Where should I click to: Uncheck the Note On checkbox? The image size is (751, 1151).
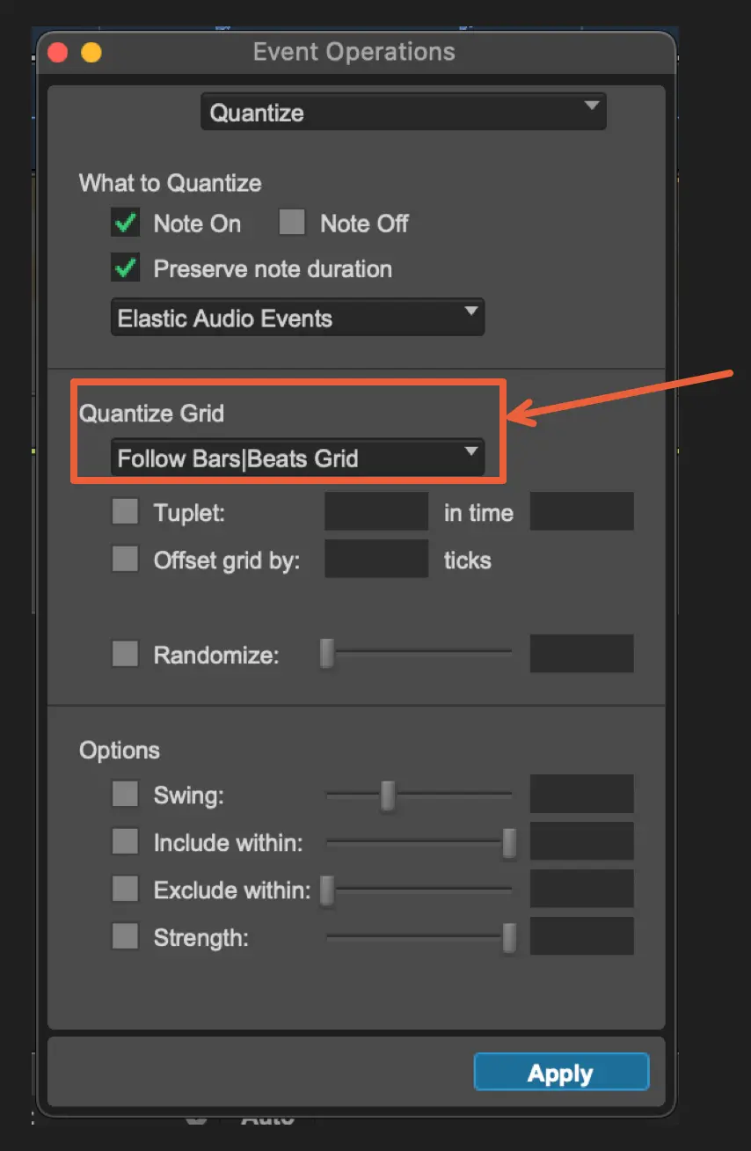126,224
